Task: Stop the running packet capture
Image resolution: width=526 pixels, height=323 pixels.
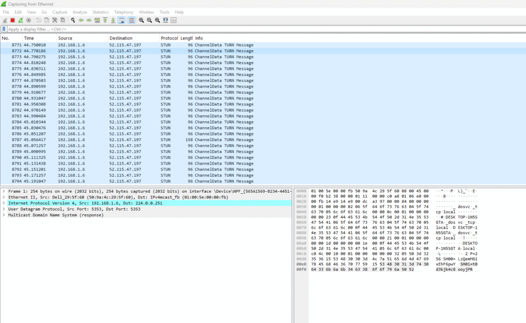Action: click(x=12, y=20)
